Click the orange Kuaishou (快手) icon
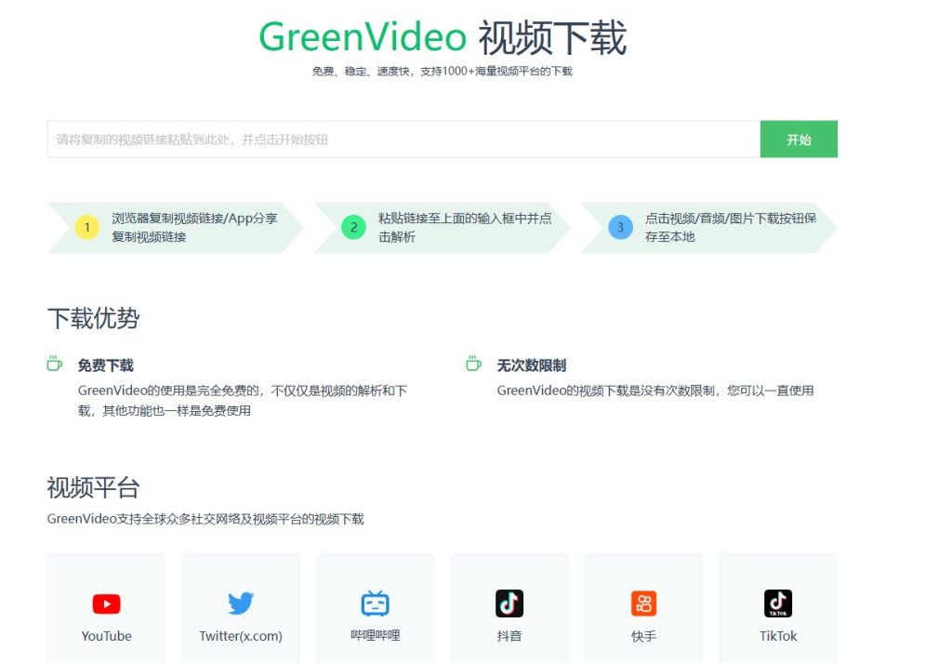Screen dimensions: 952x663 pos(643,603)
